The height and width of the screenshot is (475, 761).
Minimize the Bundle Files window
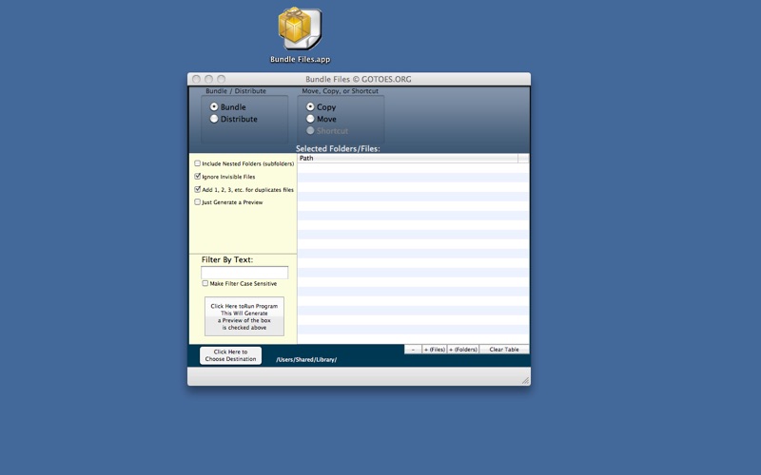click(208, 79)
